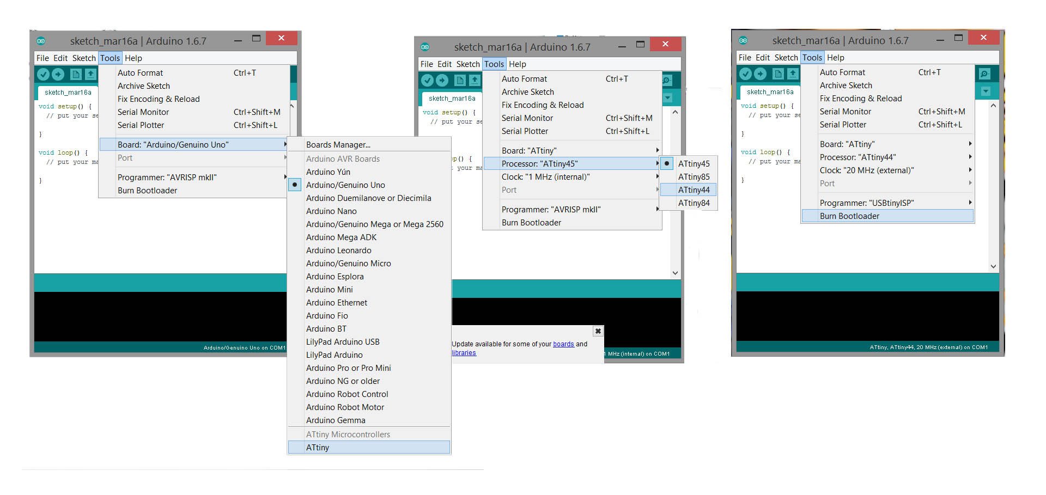Viewport: 1046px width, 495px height.
Task: Click Open sketch icon in middle window
Action: pyautogui.click(x=475, y=80)
